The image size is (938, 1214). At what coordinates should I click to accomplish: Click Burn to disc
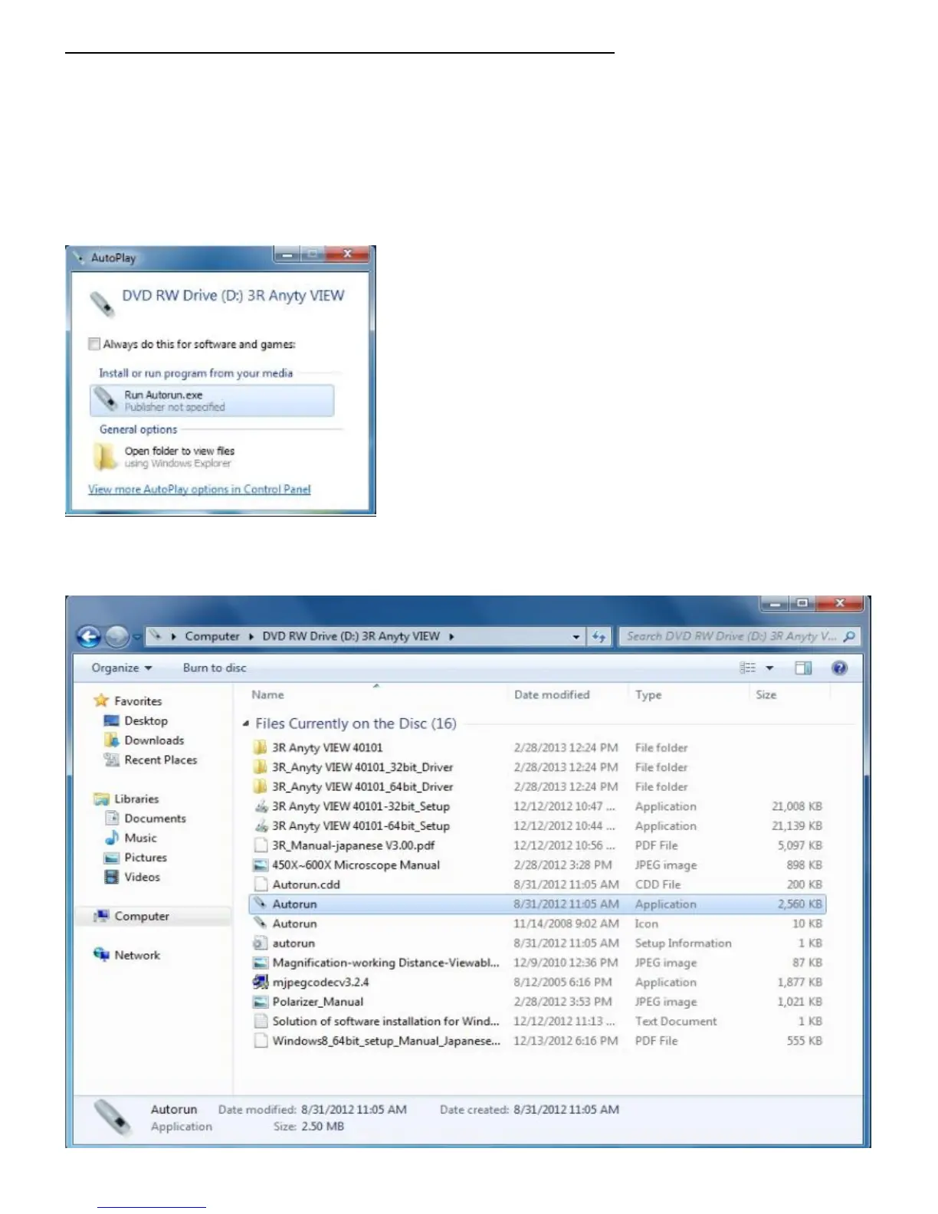pos(215,668)
